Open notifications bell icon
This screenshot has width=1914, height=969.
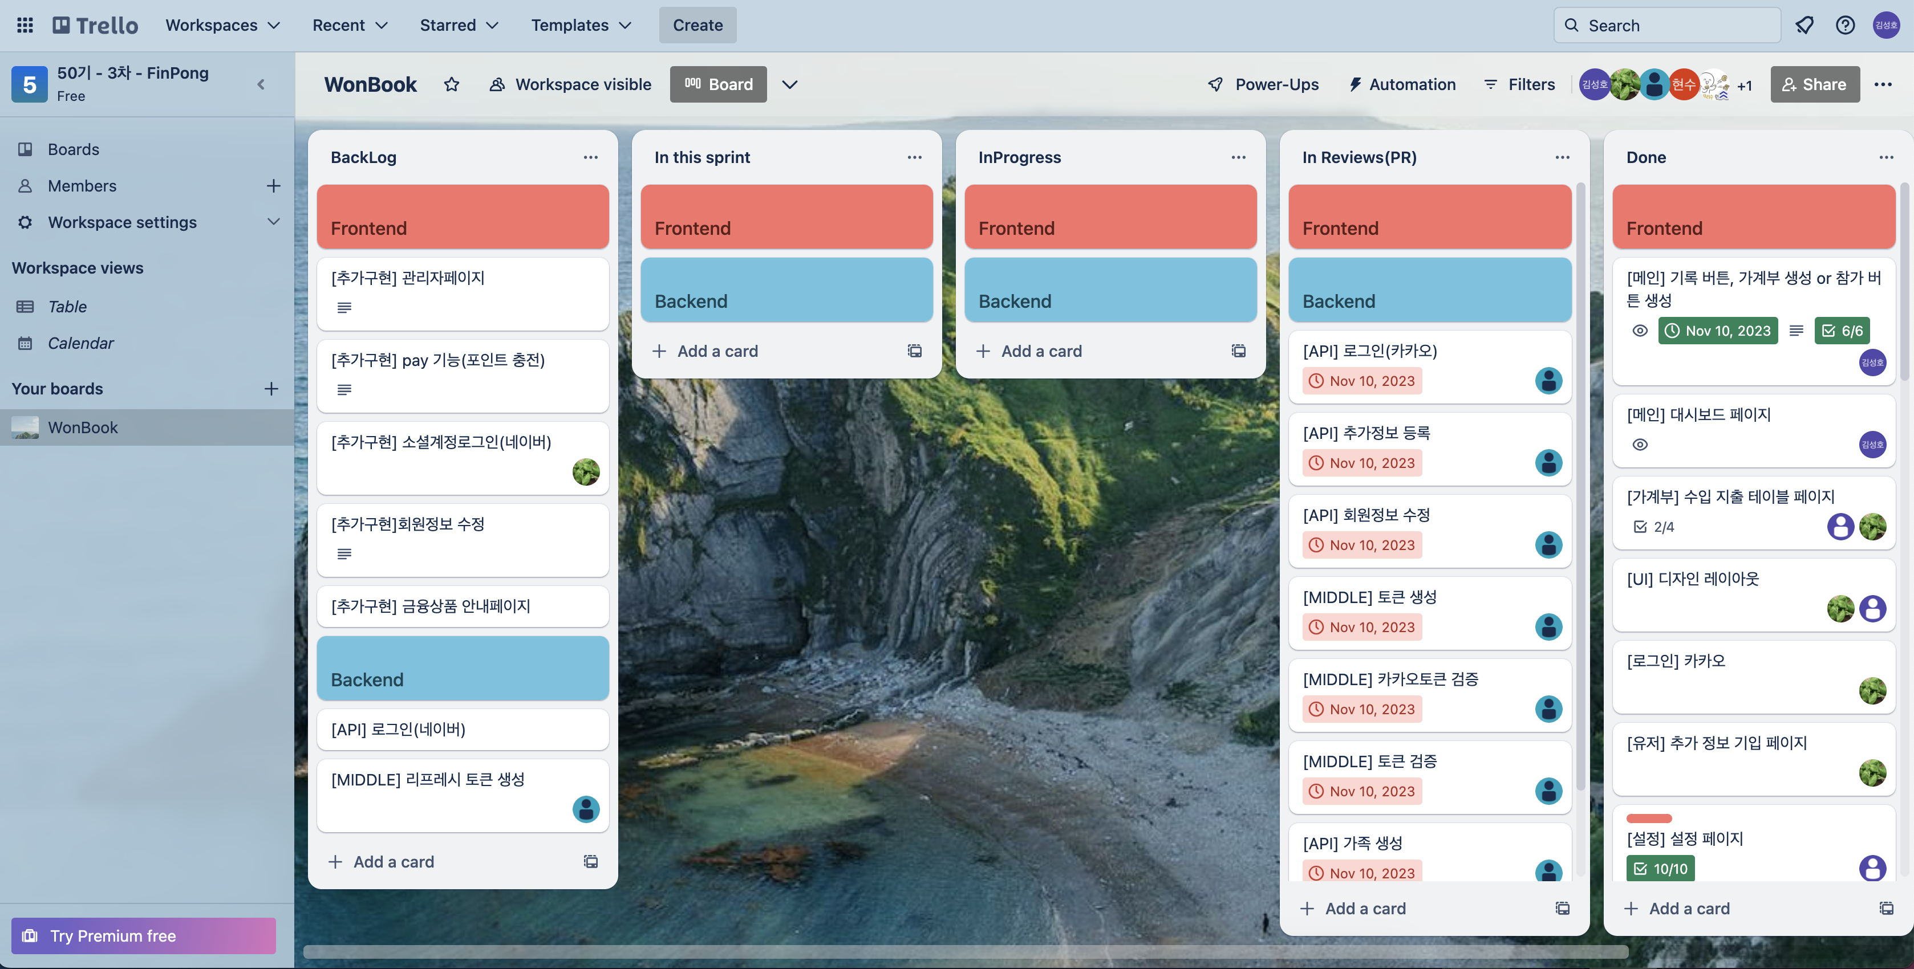(x=1804, y=25)
